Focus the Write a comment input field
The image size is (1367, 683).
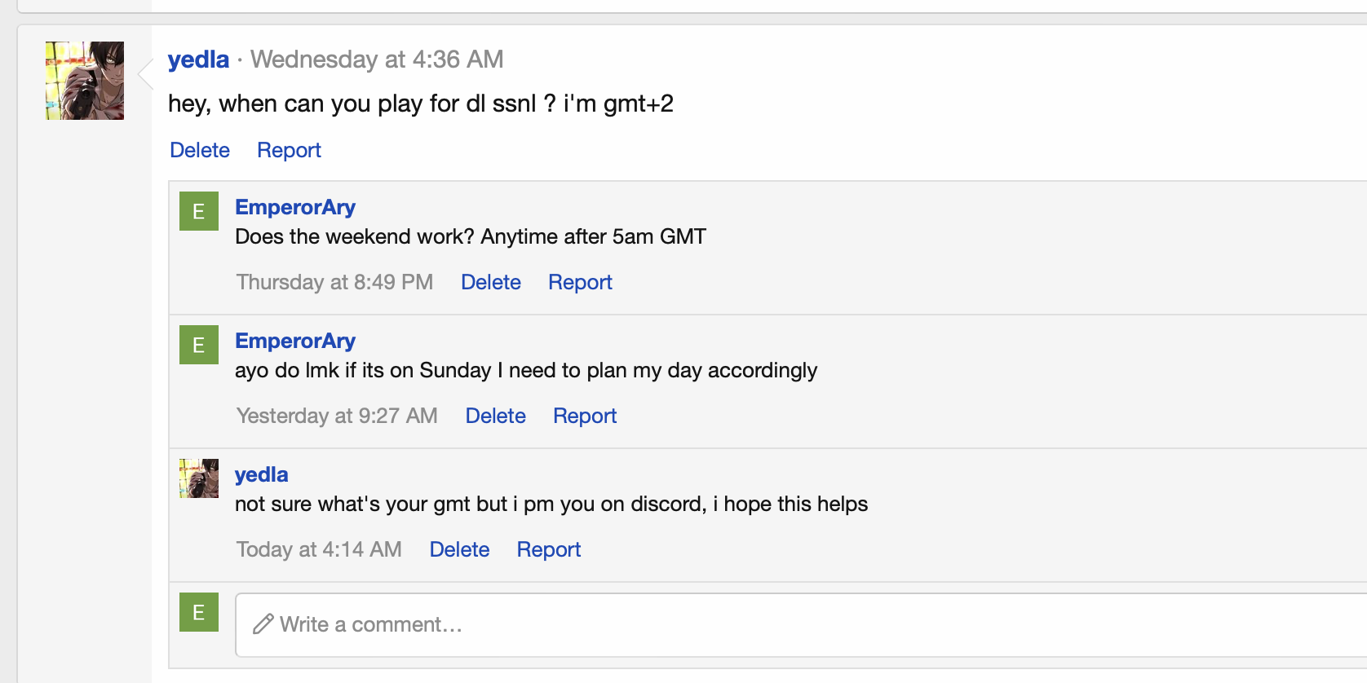tap(734, 624)
